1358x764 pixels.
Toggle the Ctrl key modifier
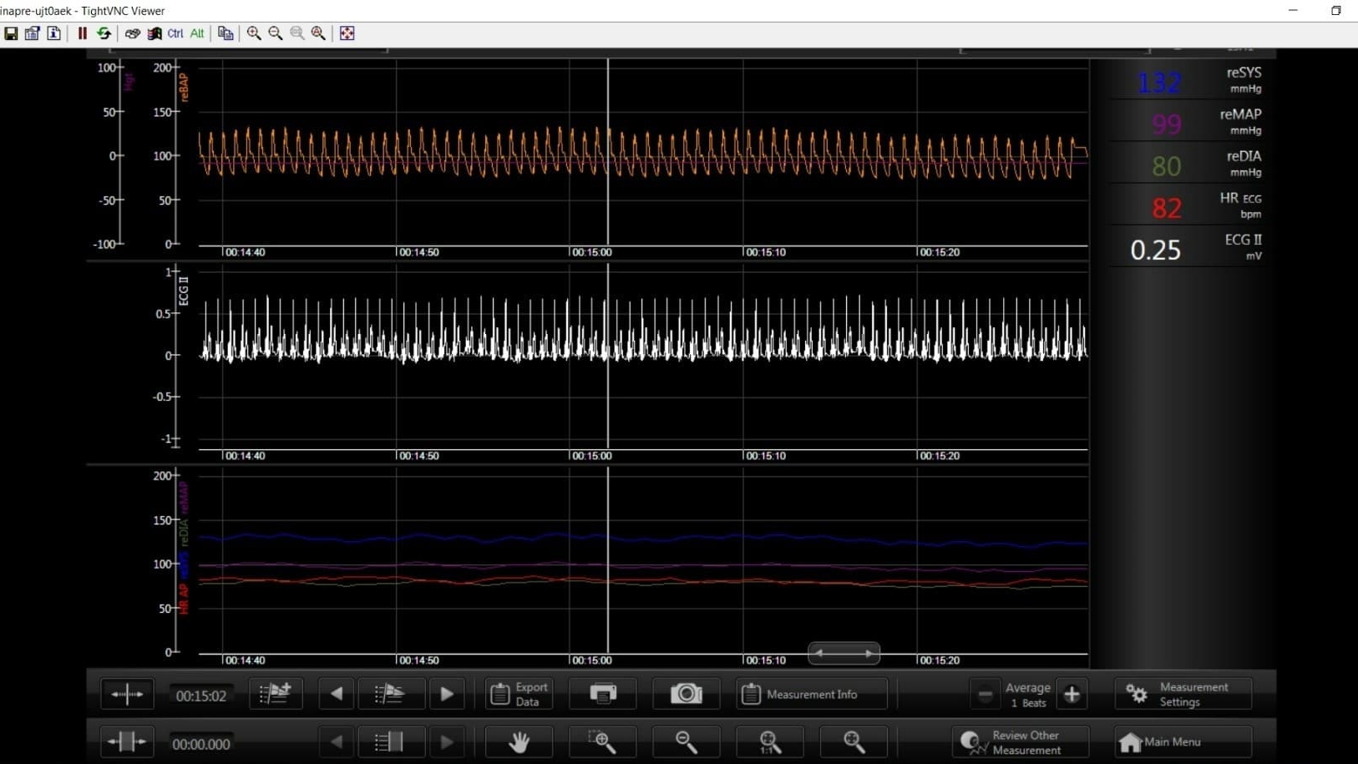175,33
